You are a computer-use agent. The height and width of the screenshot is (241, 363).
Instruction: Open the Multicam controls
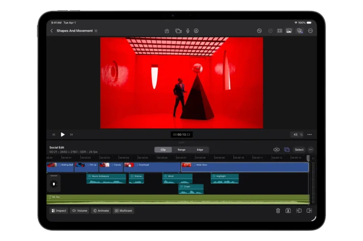[x=123, y=211]
